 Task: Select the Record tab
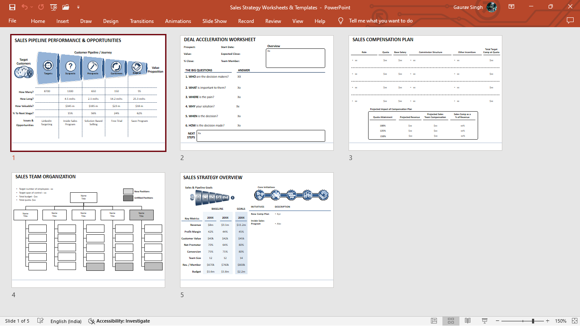tap(246, 21)
